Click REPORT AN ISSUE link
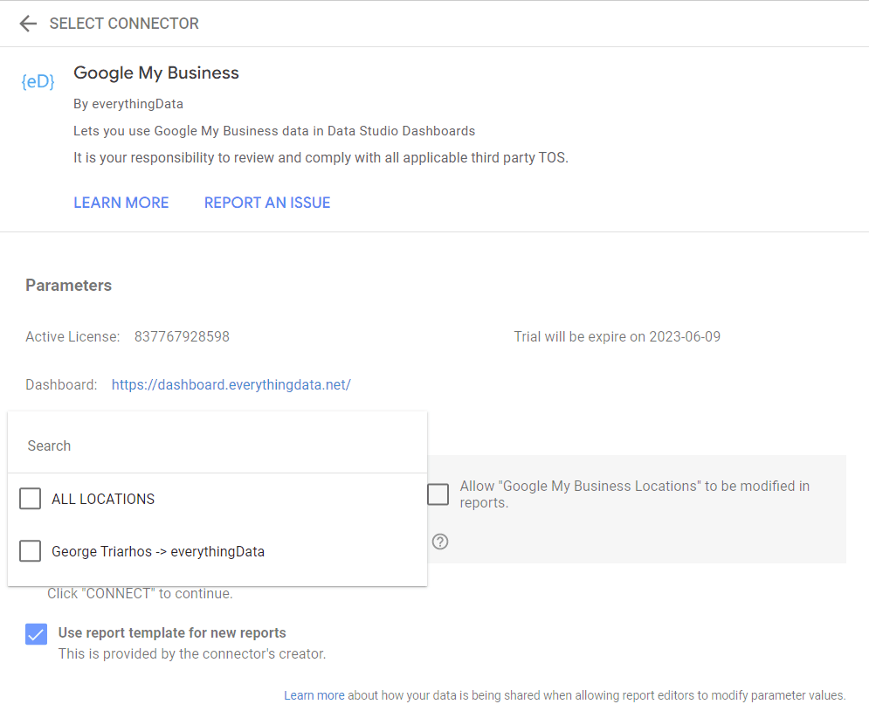Screen dimensions: 869x725 pyautogui.click(x=267, y=203)
